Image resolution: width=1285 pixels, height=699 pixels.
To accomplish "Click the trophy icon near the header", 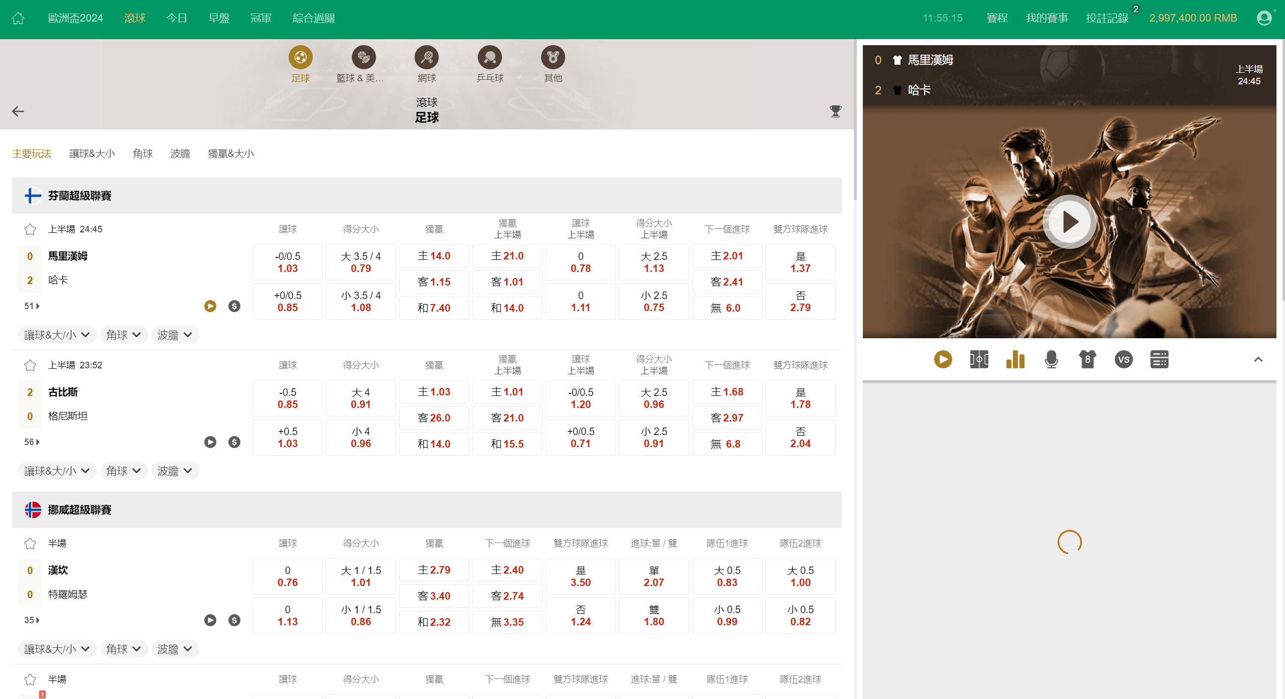I will (x=835, y=111).
